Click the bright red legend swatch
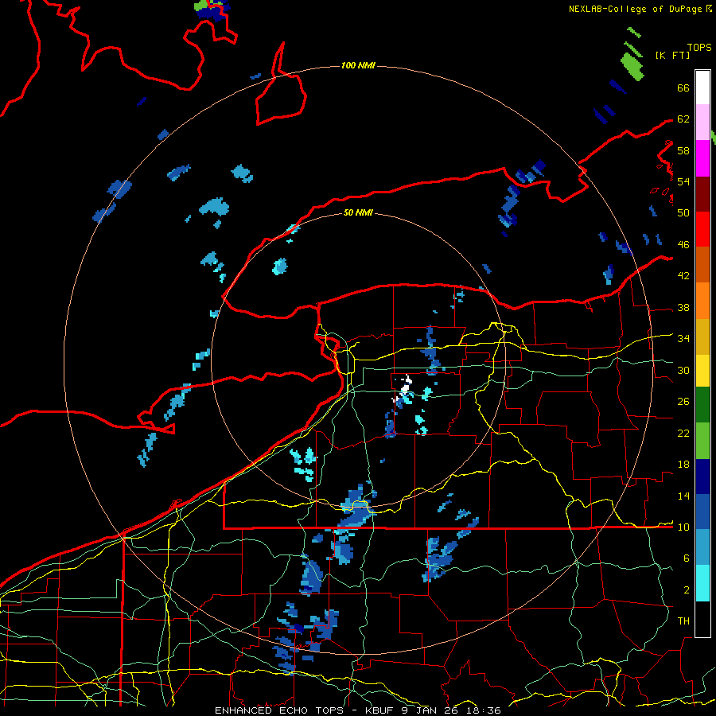 click(702, 229)
